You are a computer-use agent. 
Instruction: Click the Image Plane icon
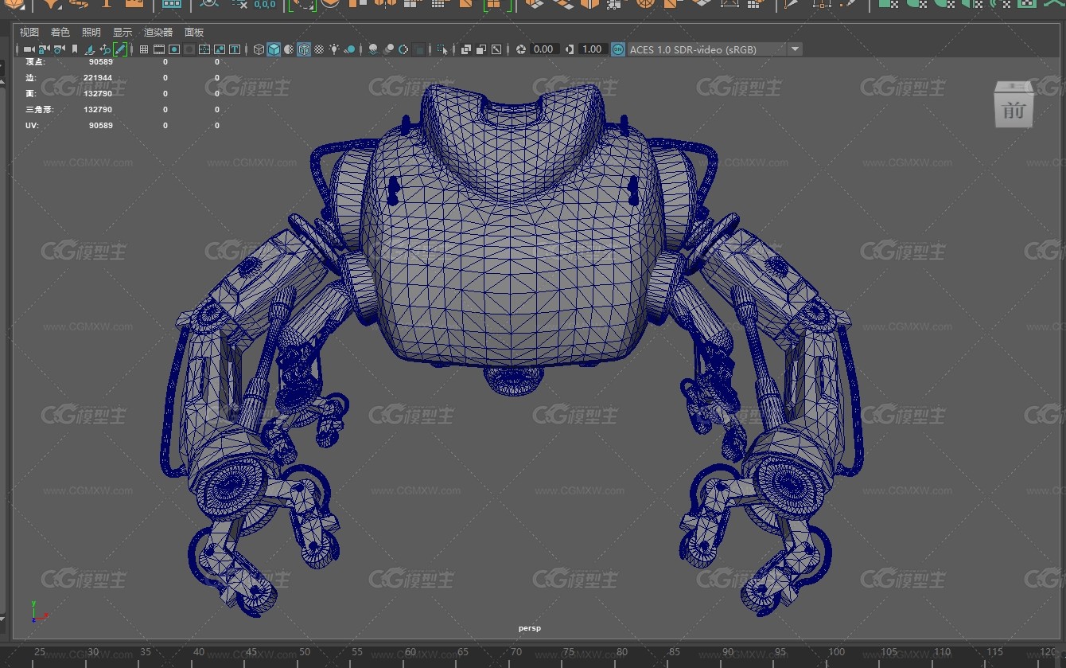point(90,49)
